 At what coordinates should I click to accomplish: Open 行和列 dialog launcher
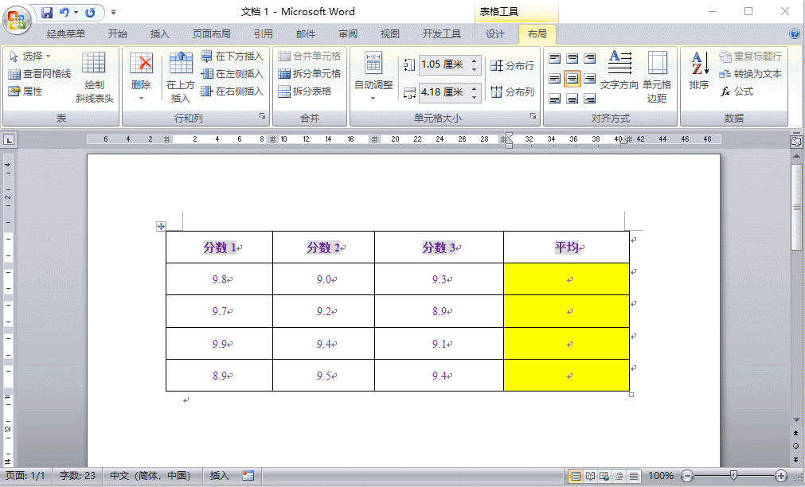pyautogui.click(x=262, y=116)
